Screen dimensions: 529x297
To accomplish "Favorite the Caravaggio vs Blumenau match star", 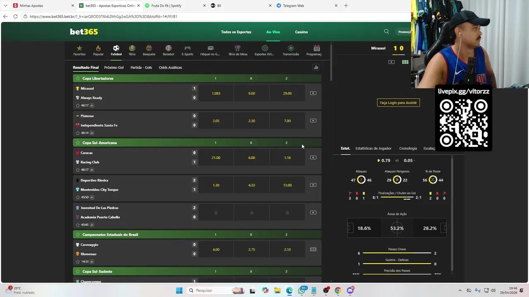I will point(78,262).
